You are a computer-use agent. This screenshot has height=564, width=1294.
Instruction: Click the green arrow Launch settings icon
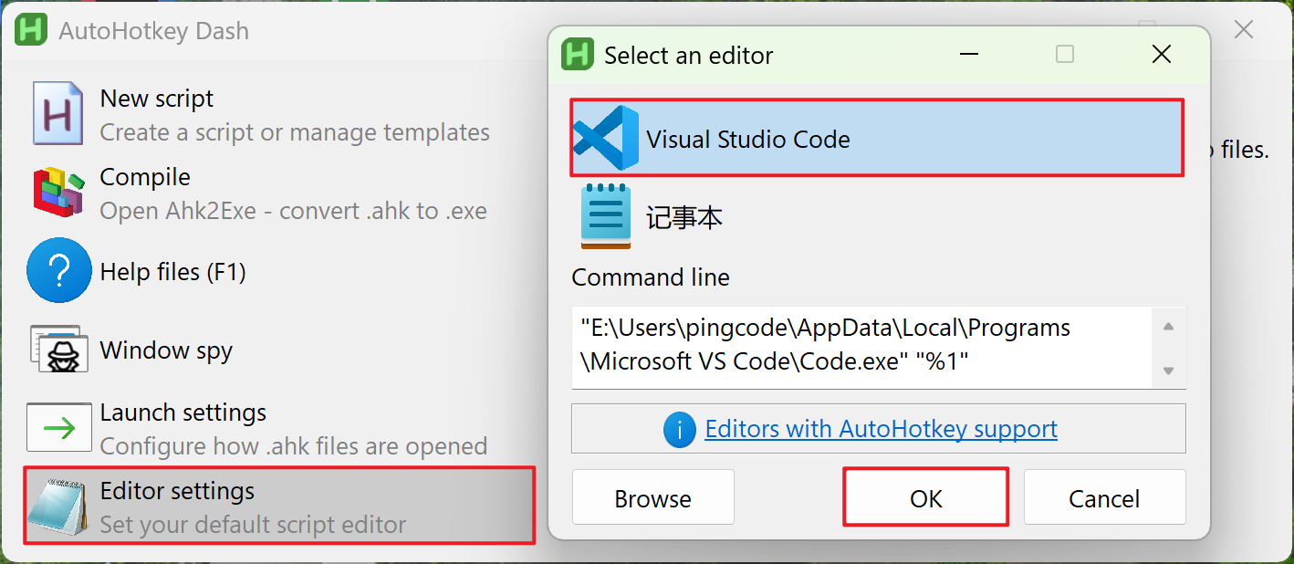click(59, 428)
